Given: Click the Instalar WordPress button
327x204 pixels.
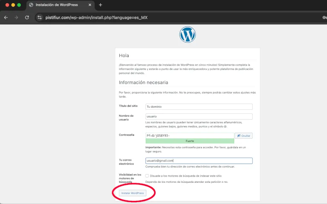Looking at the screenshot, I should point(132,193).
